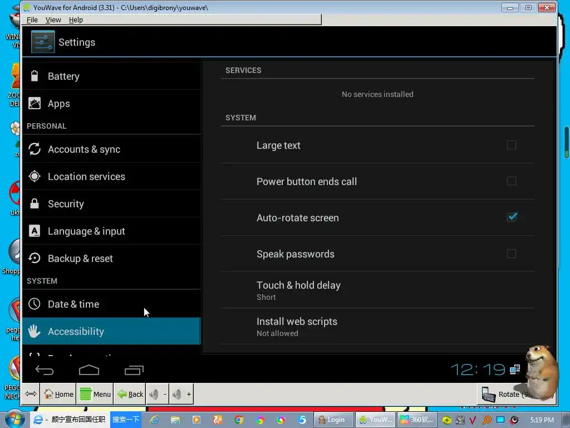
Task: Click the 'No services installed' text
Action: pos(377,94)
